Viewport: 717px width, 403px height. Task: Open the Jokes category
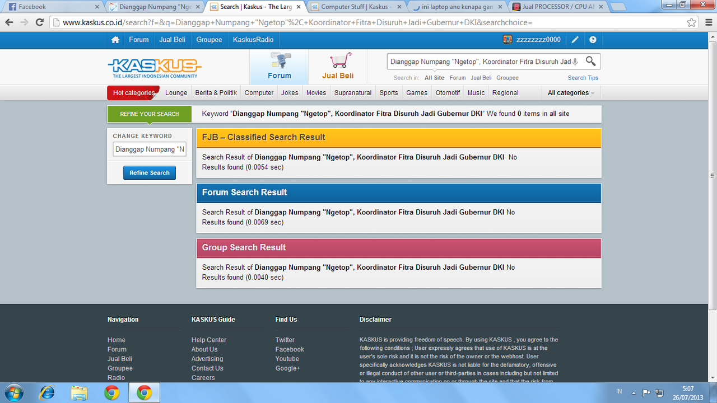click(290, 93)
